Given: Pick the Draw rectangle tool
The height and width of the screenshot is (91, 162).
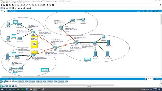Looking at the screenshot, I should coord(19,8).
